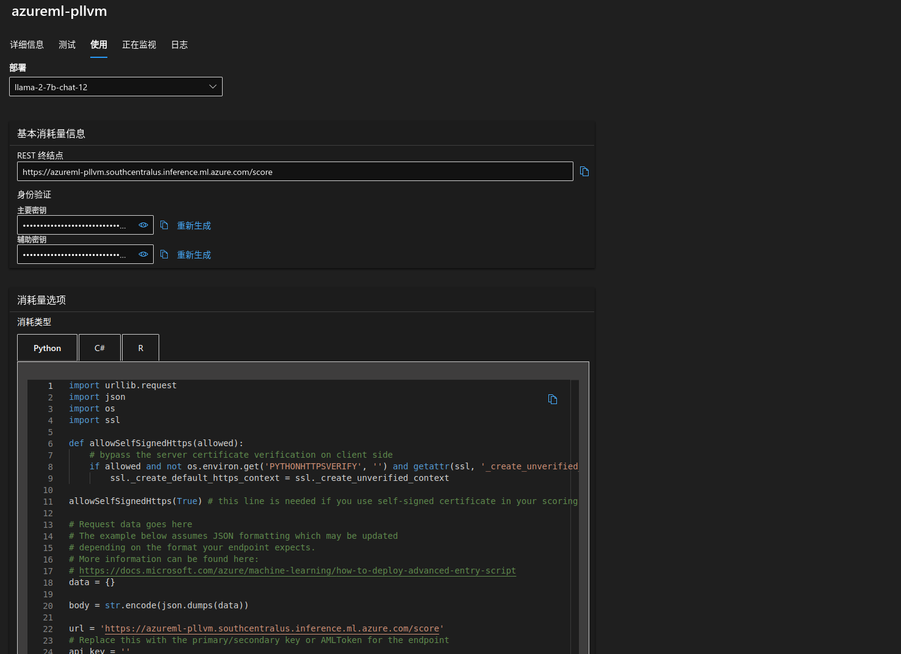Switch to the 详细信息 tab
The image size is (901, 654).
pos(27,44)
